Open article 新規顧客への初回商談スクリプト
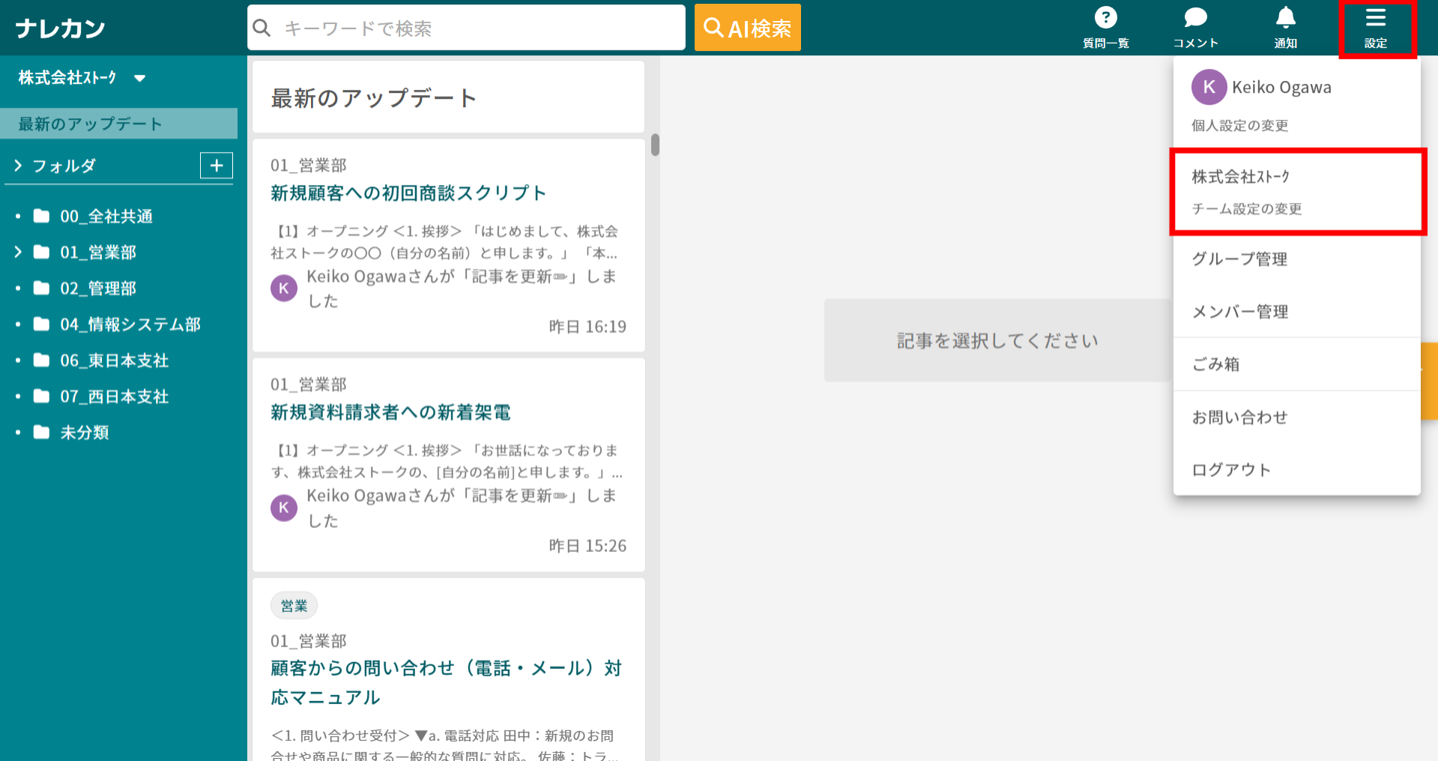Image resolution: width=1438 pixels, height=761 pixels. tap(408, 193)
